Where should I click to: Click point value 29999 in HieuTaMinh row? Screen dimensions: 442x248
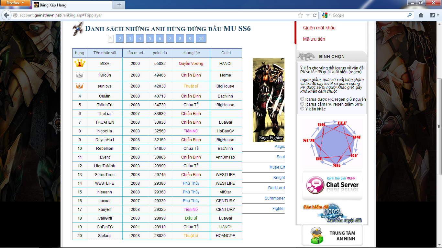point(160,166)
